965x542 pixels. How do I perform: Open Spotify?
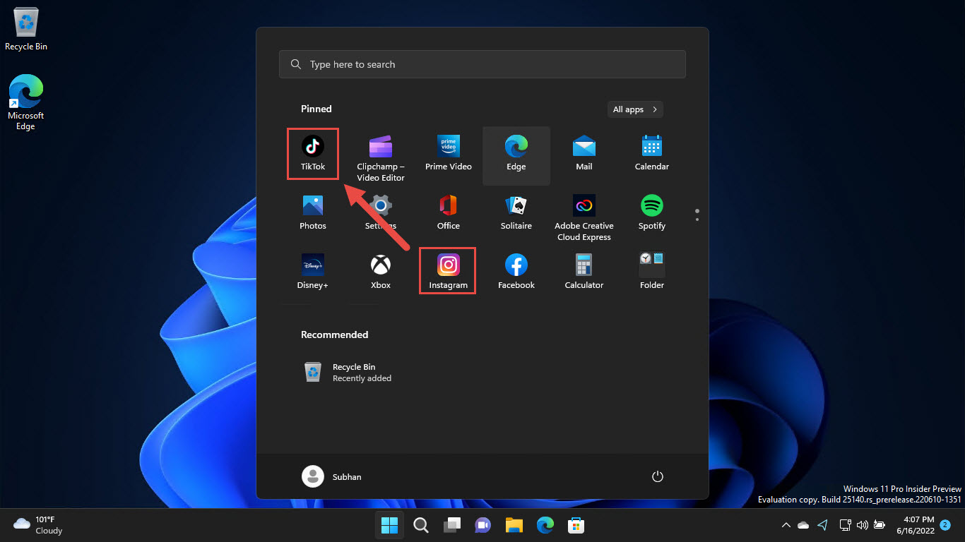click(651, 212)
